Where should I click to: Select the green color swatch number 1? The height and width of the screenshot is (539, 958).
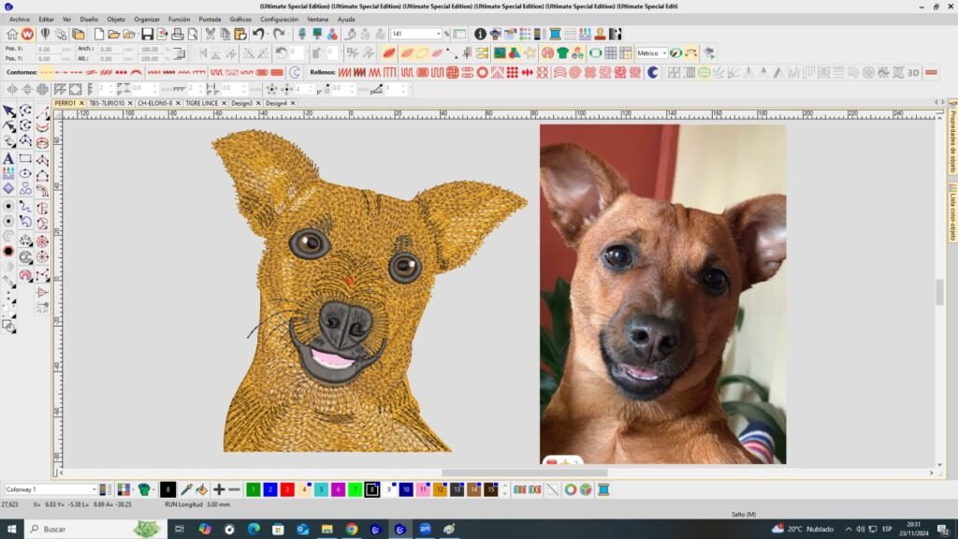[253, 489]
